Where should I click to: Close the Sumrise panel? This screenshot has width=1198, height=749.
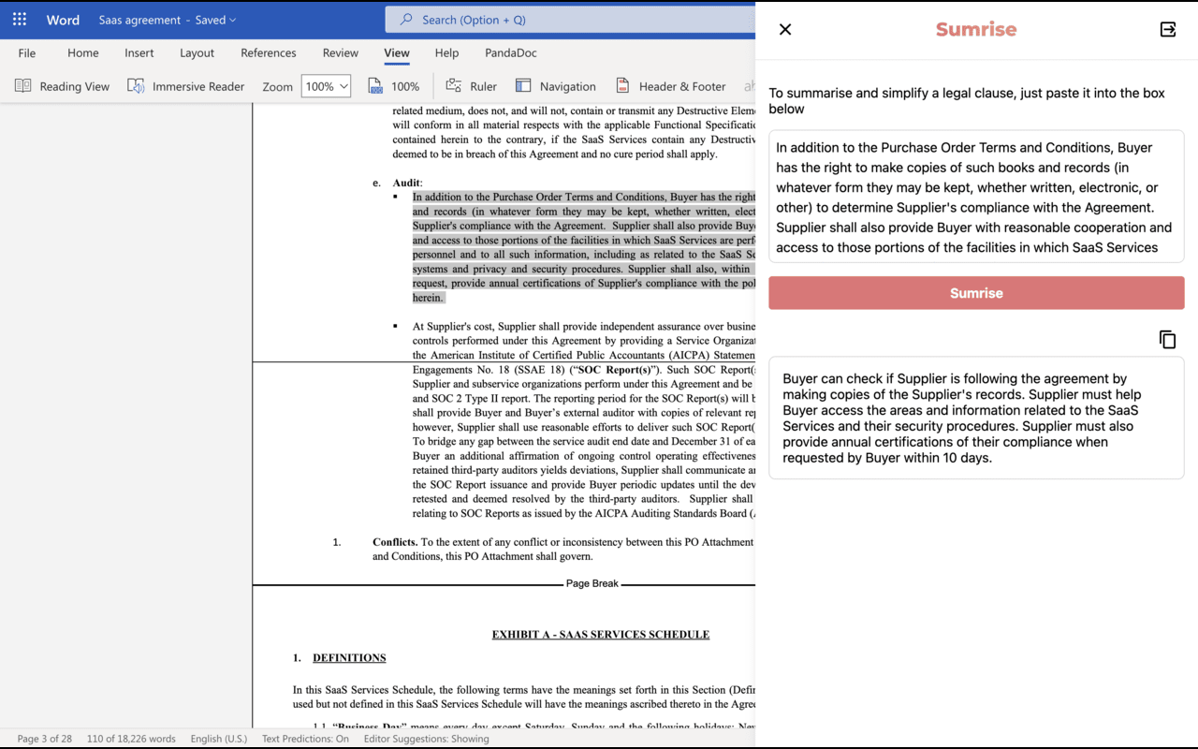tap(785, 29)
